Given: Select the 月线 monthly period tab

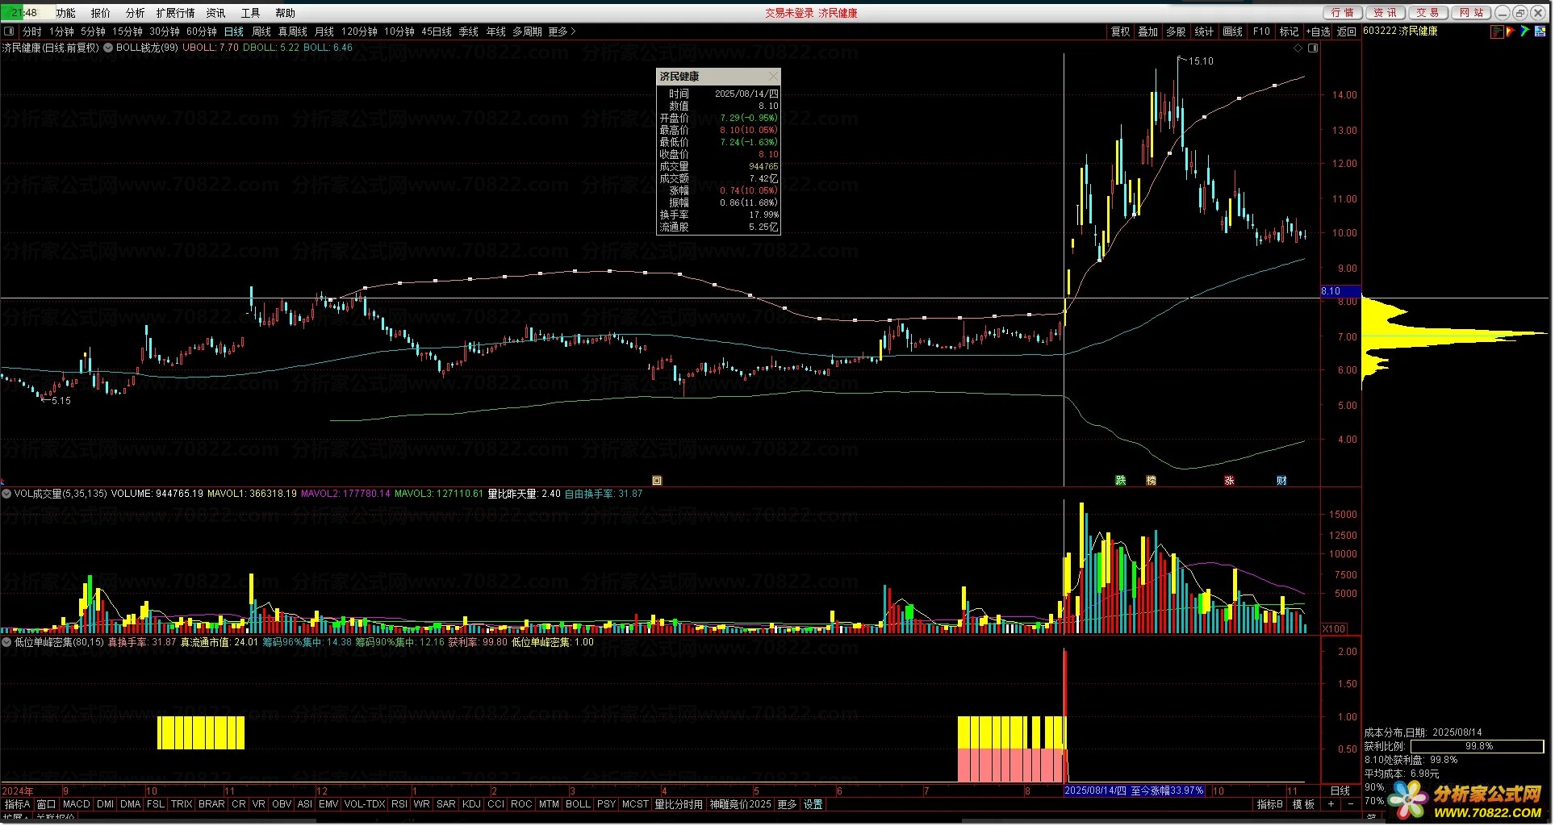Looking at the screenshot, I should (324, 31).
